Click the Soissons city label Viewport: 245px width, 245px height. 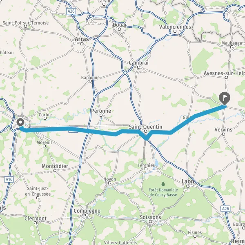click(x=150, y=217)
